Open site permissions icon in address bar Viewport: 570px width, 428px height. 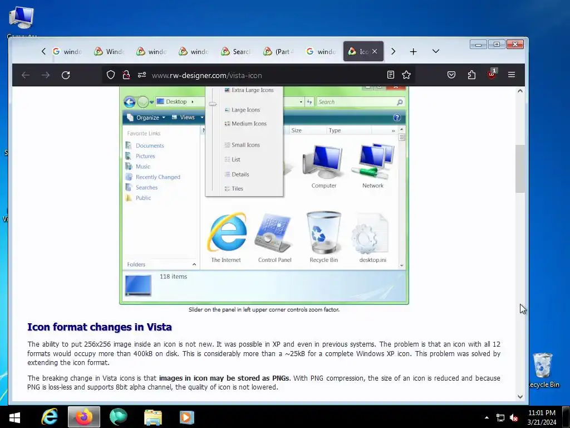(x=142, y=75)
